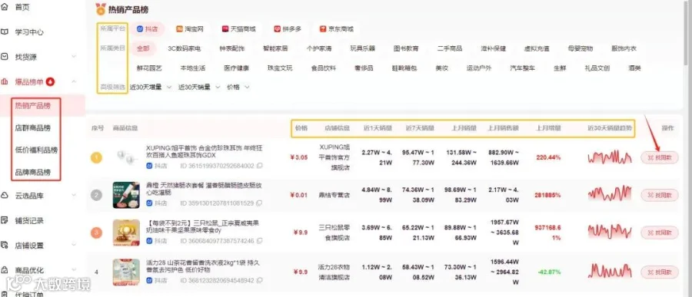Click the 抖店 icon under XUPING product title
The height and width of the screenshot is (297, 692).
point(149,166)
